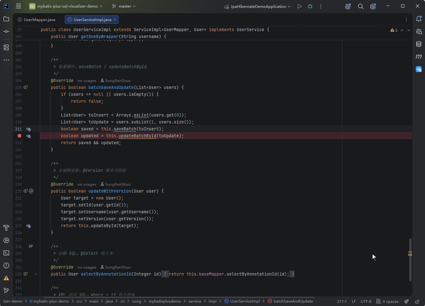Click the 3 warnings inspection indicator
The image size is (425, 306).
(x=394, y=30)
